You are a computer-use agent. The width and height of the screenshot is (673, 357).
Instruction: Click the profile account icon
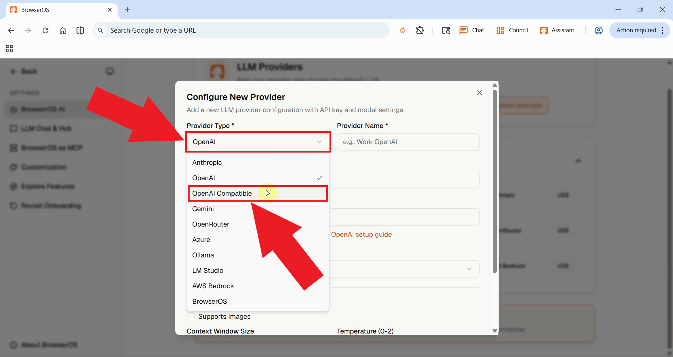[598, 31]
